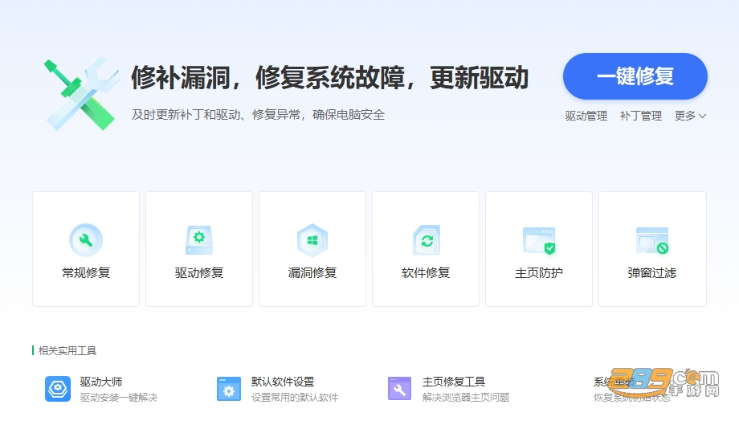Select the 漏洞修复 card label
739x429 pixels.
(312, 272)
